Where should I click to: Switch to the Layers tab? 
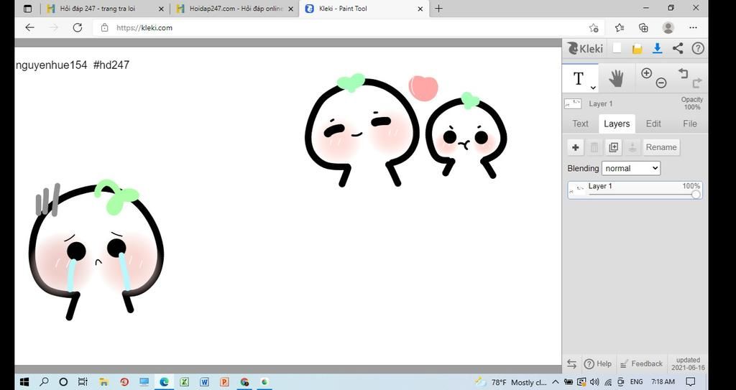coord(617,124)
